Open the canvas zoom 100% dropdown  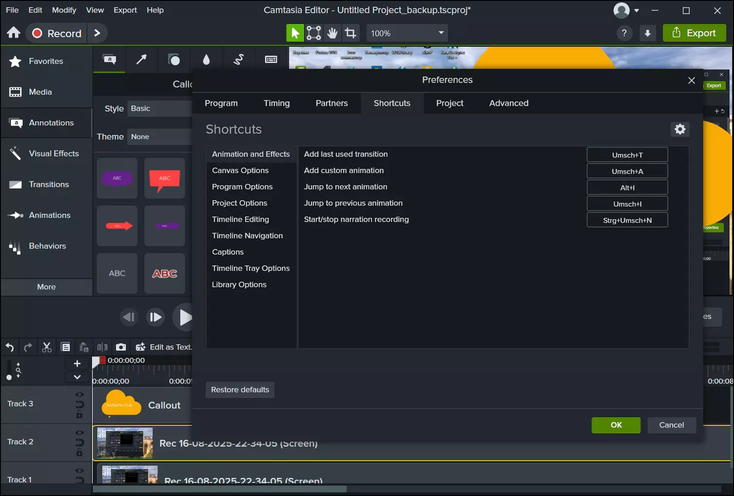tap(407, 33)
